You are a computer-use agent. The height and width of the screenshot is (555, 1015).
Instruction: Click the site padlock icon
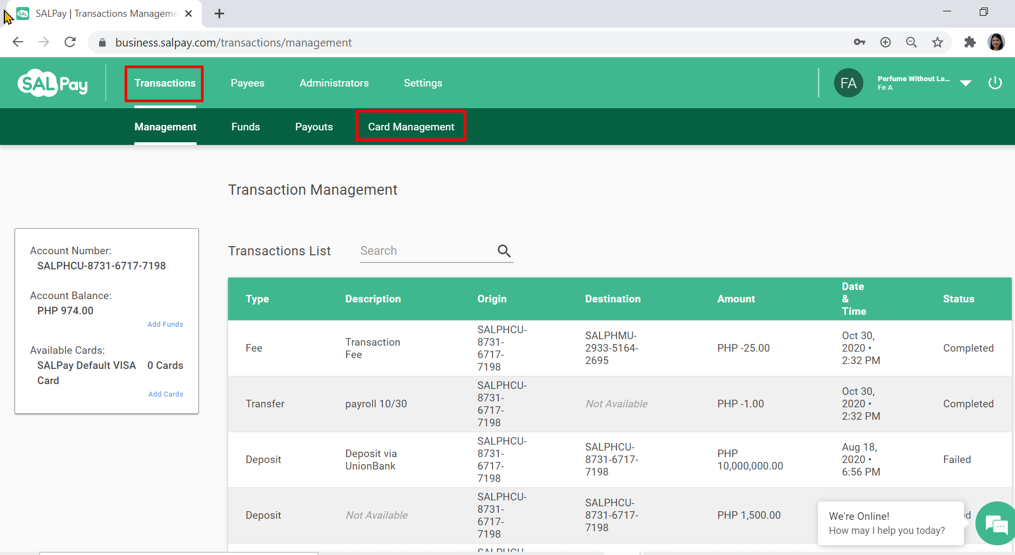click(x=102, y=42)
